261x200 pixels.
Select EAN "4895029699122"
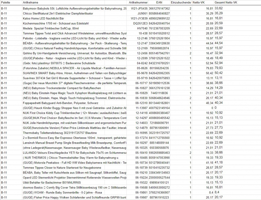point(159,18)
